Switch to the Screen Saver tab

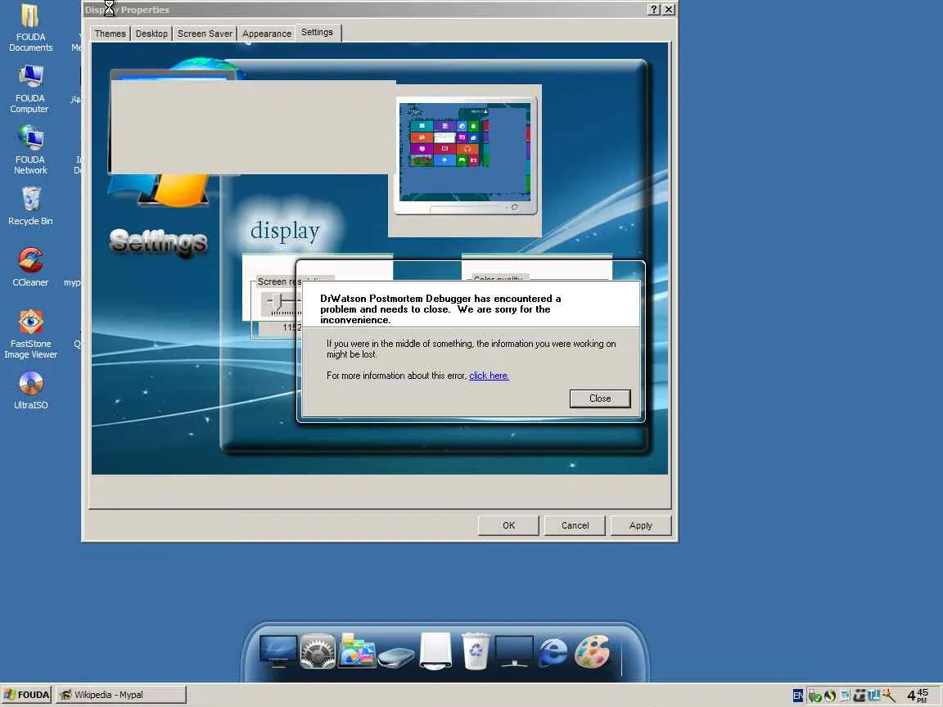pos(205,34)
